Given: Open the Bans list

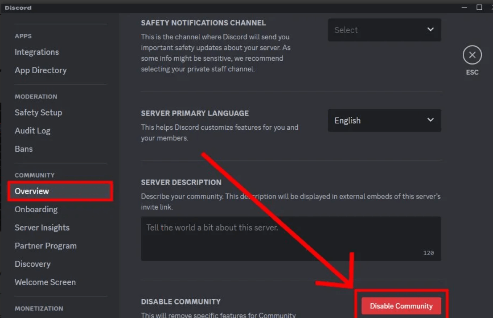Looking at the screenshot, I should click(24, 149).
